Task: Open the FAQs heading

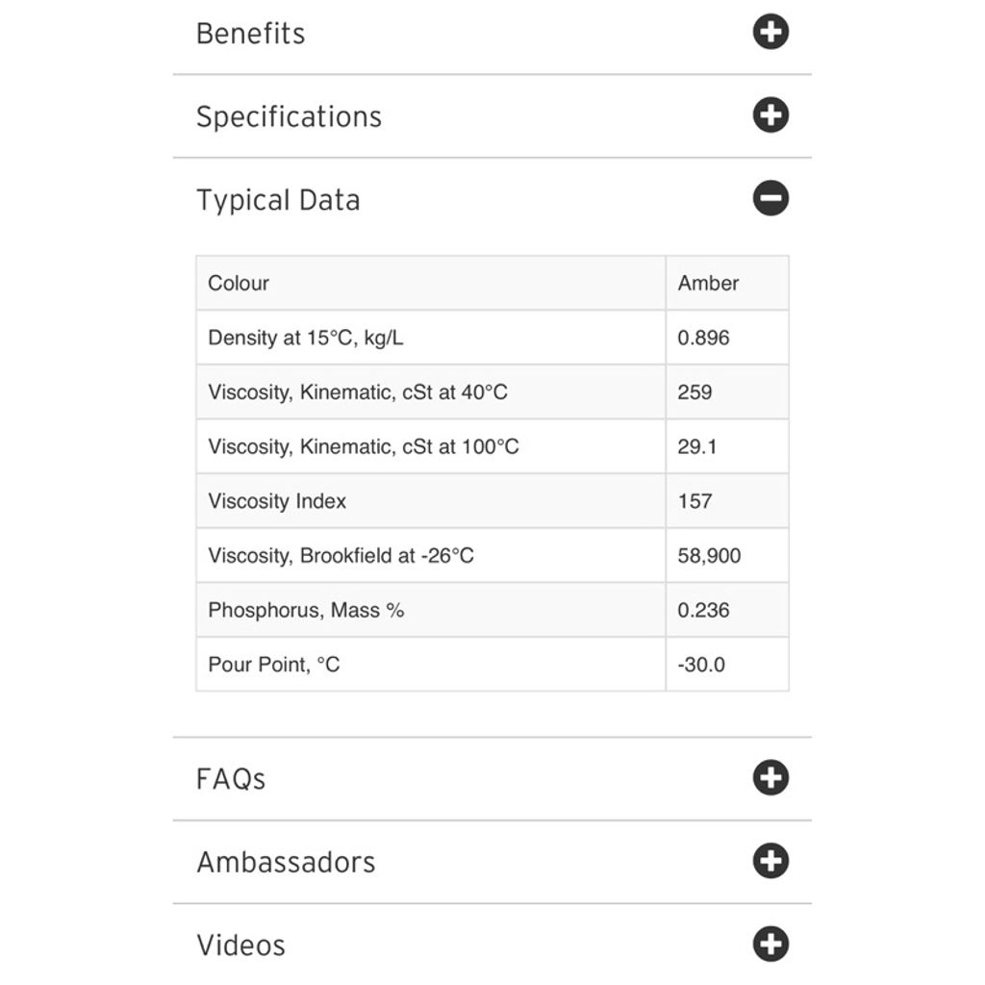Action: 231,779
